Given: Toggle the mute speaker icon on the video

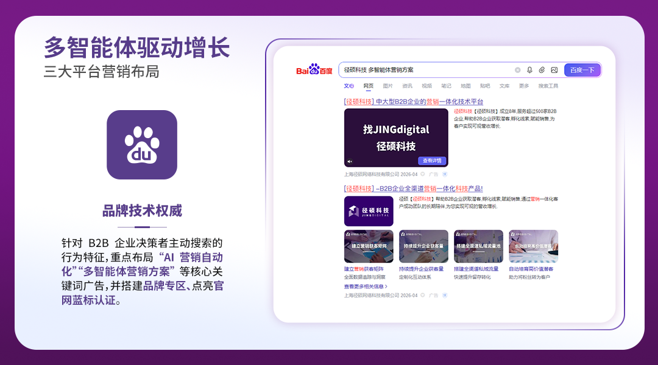Looking at the screenshot, I should [x=350, y=161].
